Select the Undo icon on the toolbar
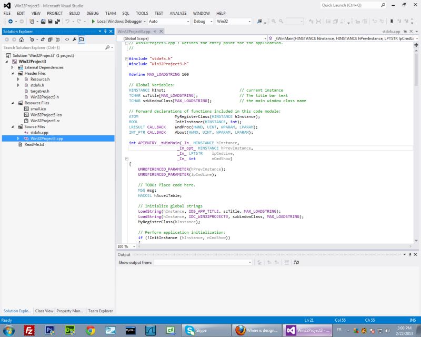The height and width of the screenshot is (337, 421). point(67,22)
